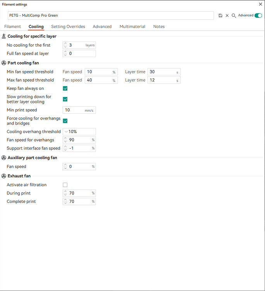Screen dimensions: 265x291
Task: Open the Notes tab
Action: [x=159, y=26]
